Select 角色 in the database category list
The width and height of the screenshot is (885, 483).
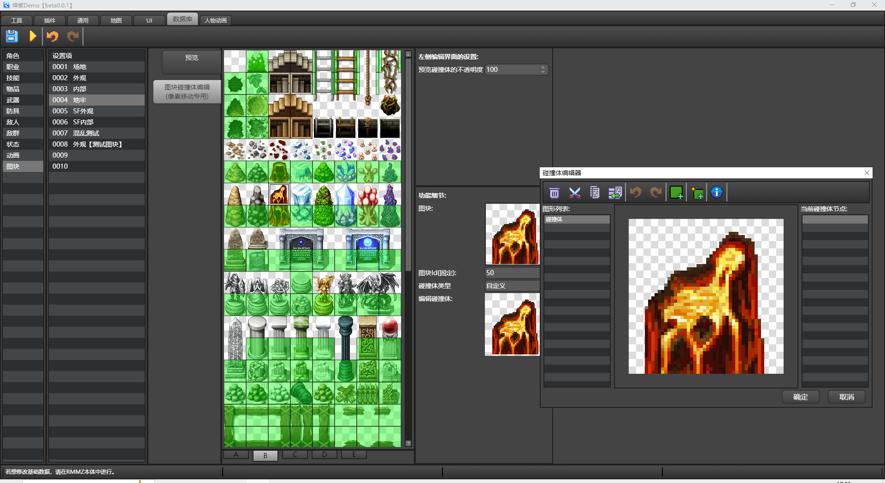(x=23, y=56)
